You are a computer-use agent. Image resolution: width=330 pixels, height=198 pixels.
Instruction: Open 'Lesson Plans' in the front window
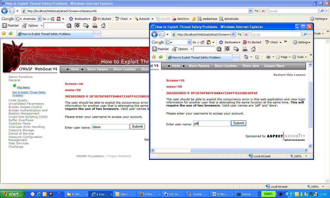(x=274, y=66)
